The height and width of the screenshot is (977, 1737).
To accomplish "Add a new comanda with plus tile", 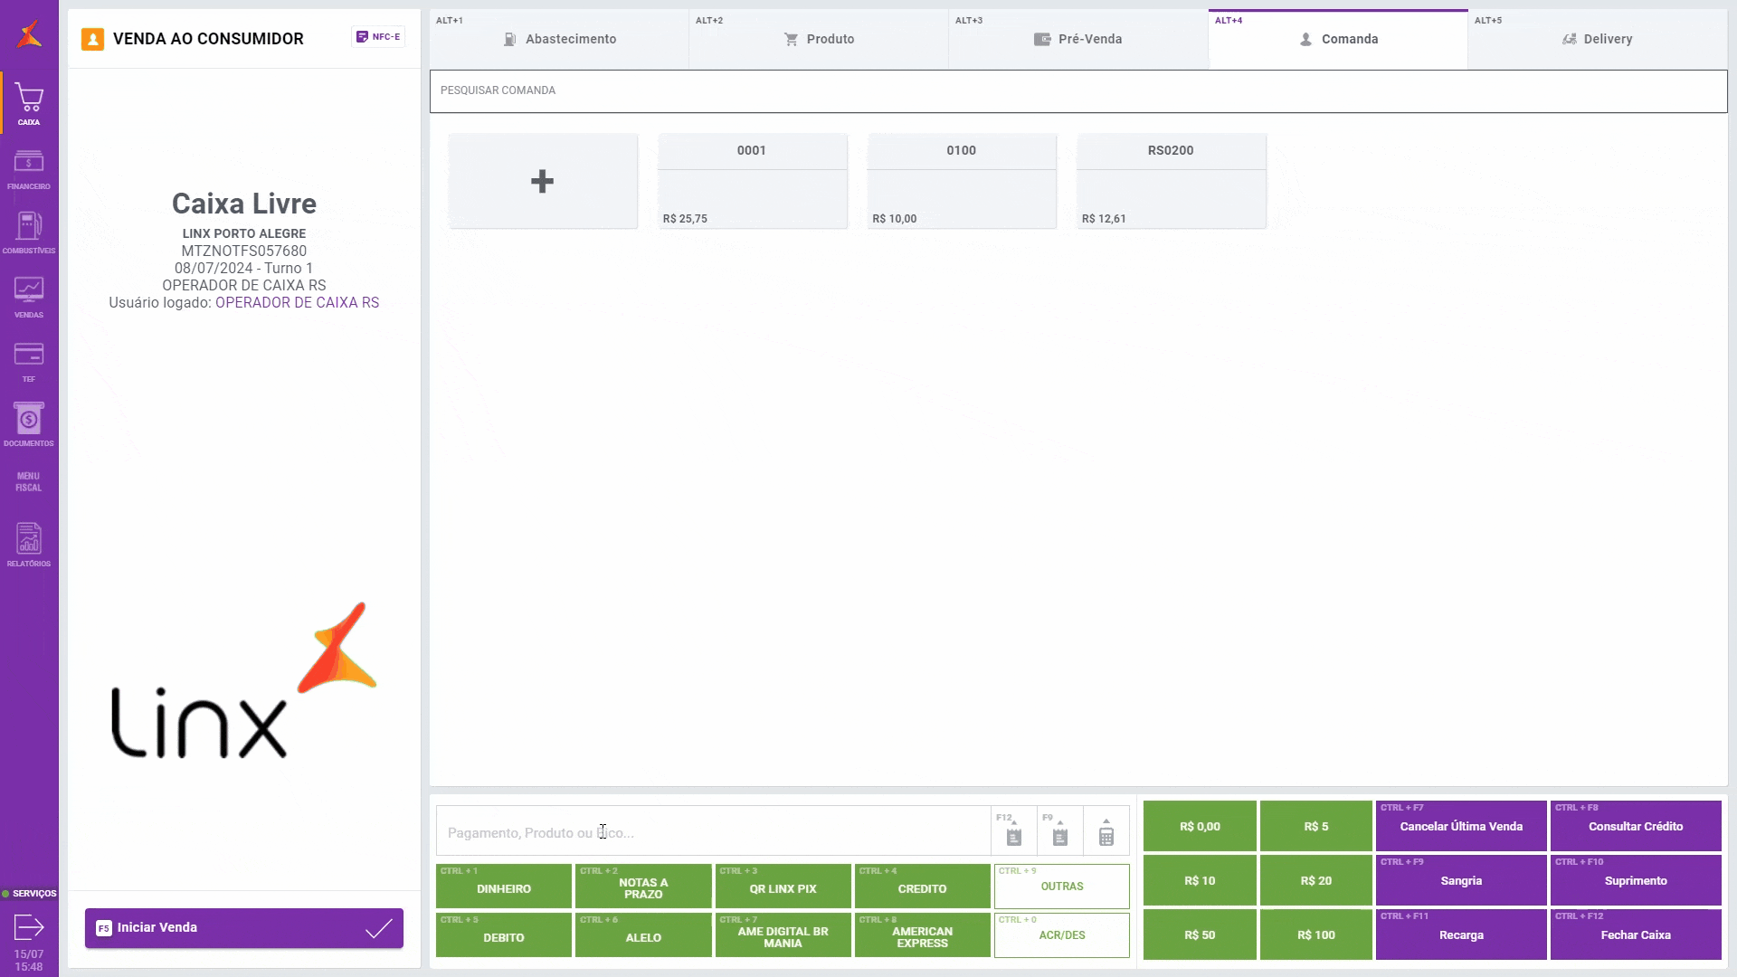I will click(x=543, y=181).
